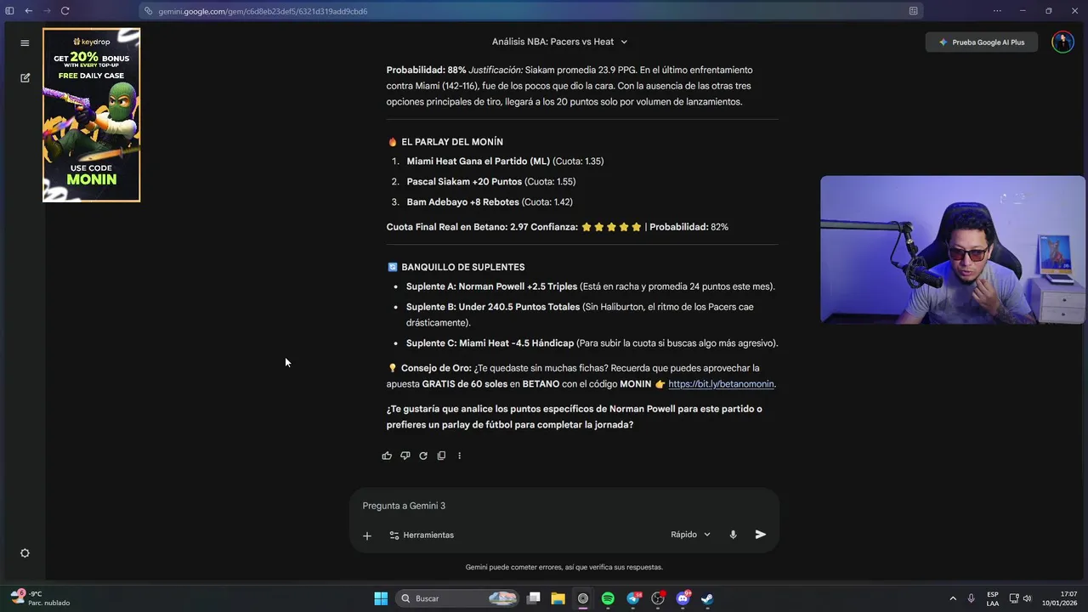Screen dimensions: 1088x612
Task: Click 'Cuota Final Real en Betano: 2.97' text
Action: click(x=458, y=227)
